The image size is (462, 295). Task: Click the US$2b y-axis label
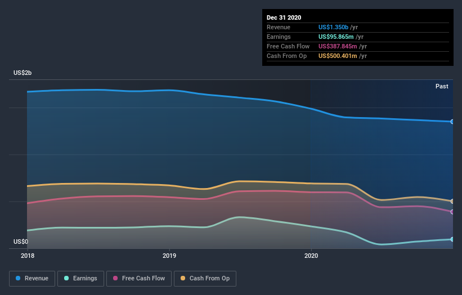23,73
